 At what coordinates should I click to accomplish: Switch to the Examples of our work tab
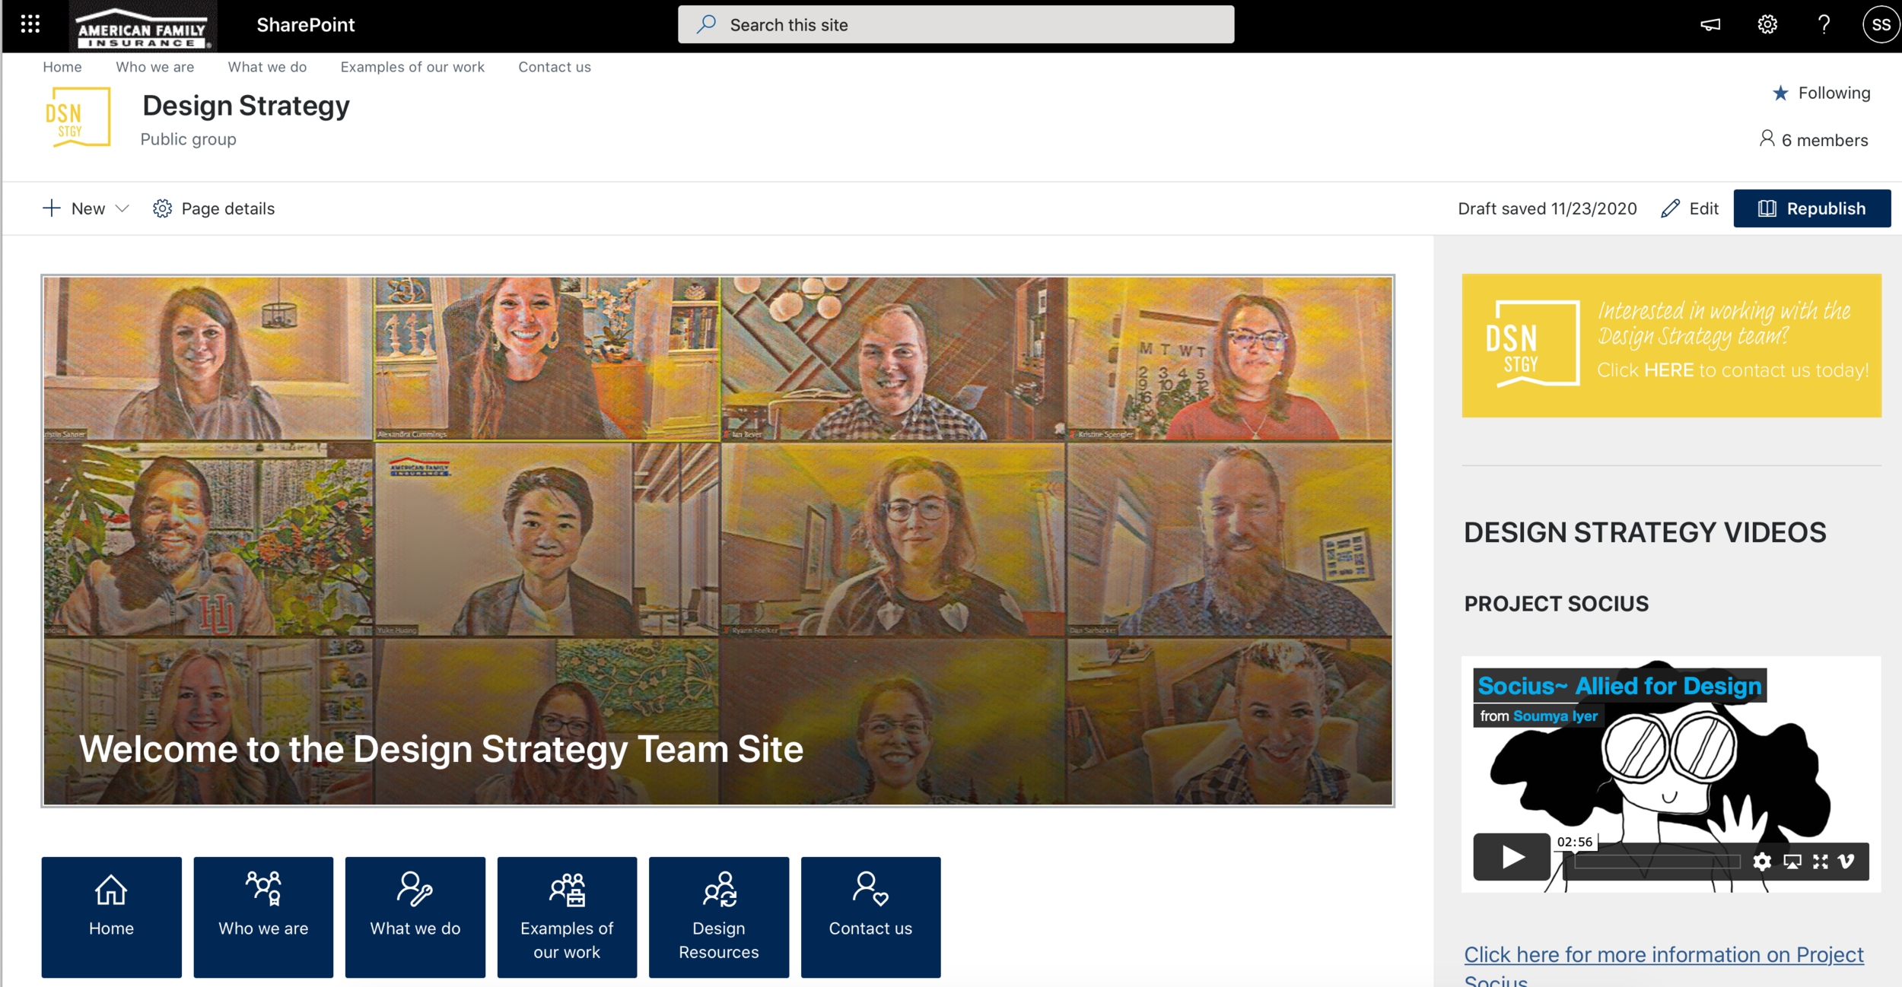(413, 67)
